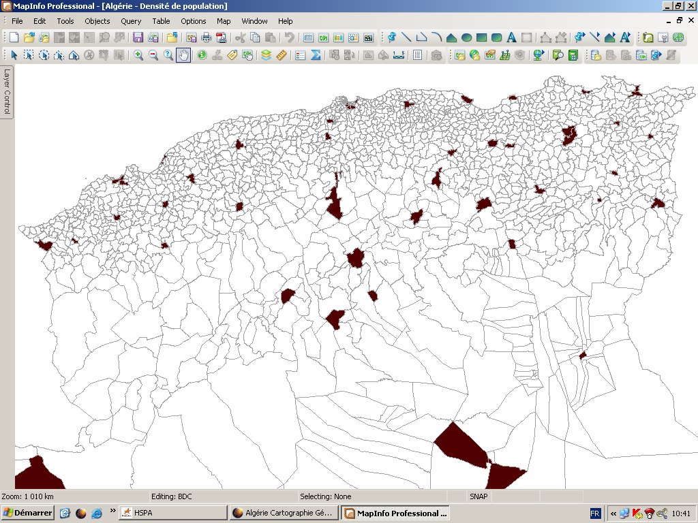Image resolution: width=698 pixels, height=523 pixels.
Task: Activate the Info tool
Action: pyautogui.click(x=202, y=55)
